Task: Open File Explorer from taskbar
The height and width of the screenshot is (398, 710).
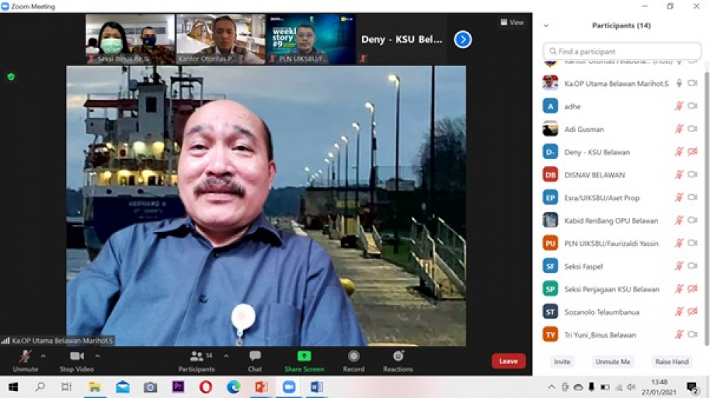Action: [x=94, y=387]
